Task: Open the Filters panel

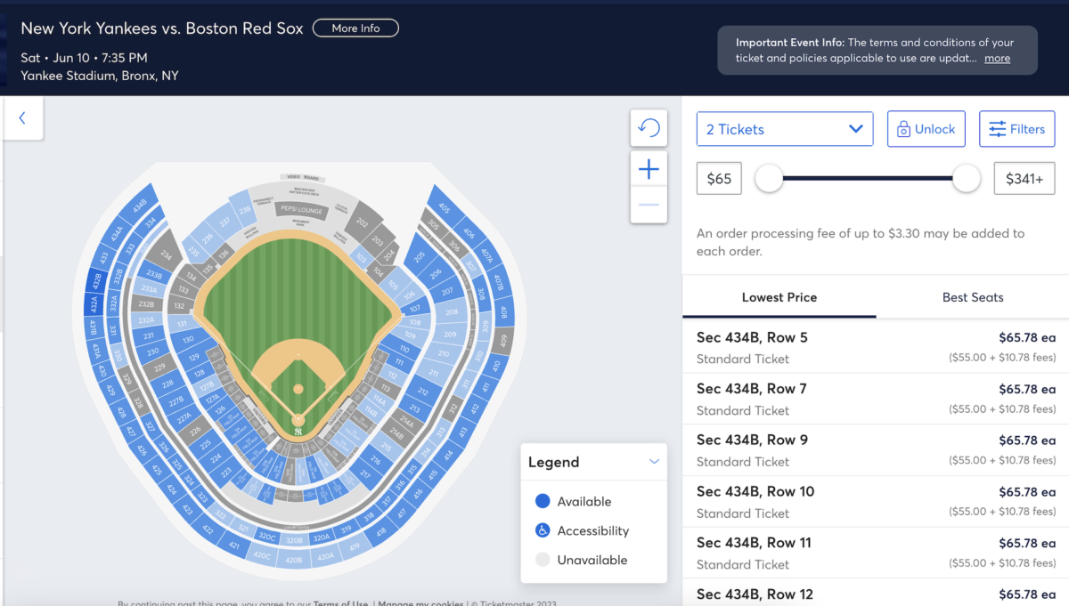Action: [1016, 128]
